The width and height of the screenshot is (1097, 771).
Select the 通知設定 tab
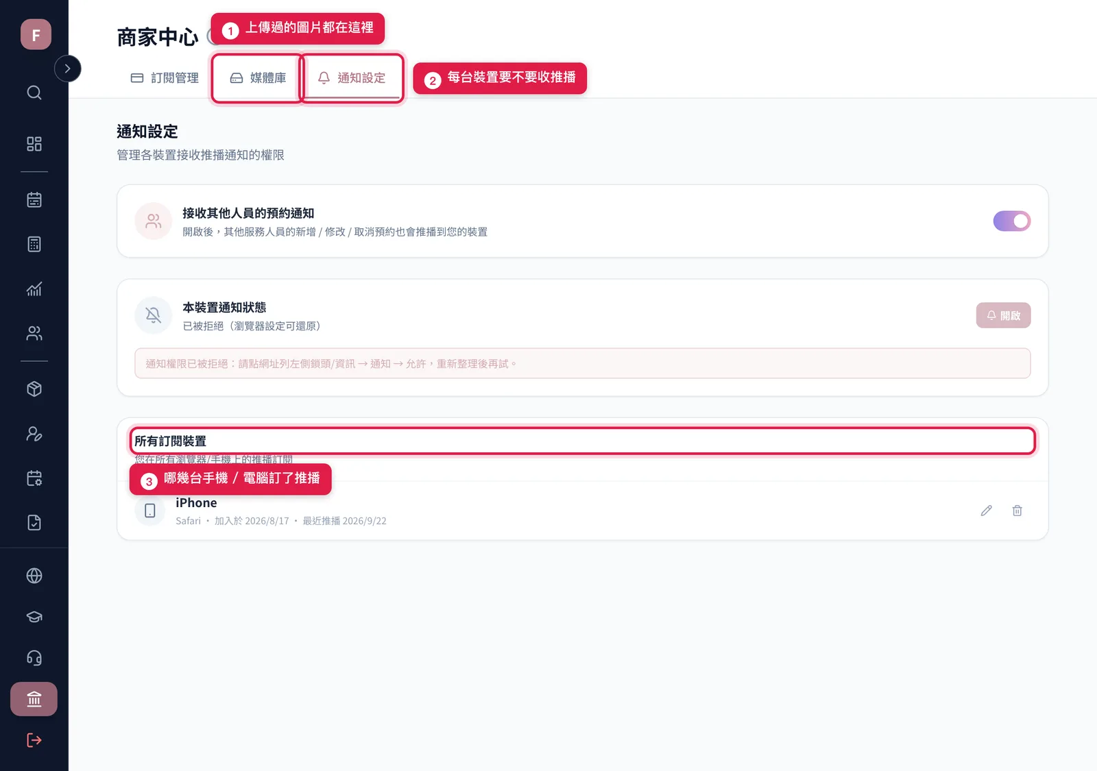coord(352,78)
